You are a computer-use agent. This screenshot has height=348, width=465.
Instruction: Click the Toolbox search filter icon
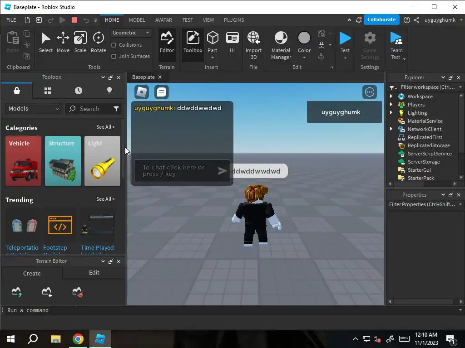click(116, 109)
